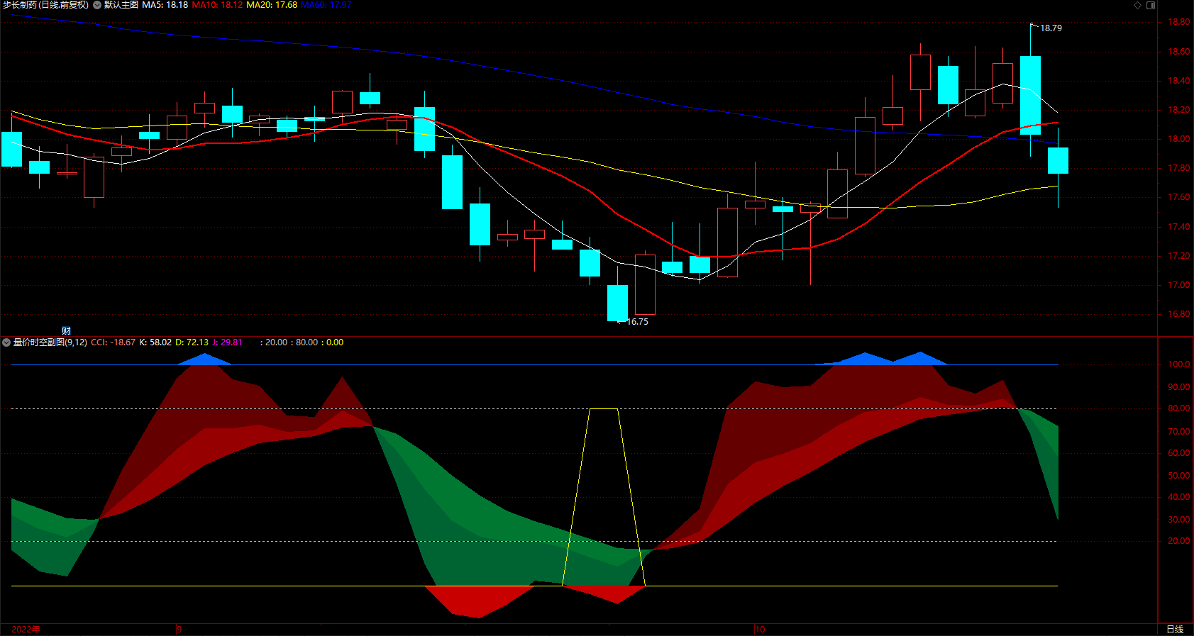Click the 50.00 level on sub-chart axis
The height and width of the screenshot is (636, 1194).
(1179, 476)
